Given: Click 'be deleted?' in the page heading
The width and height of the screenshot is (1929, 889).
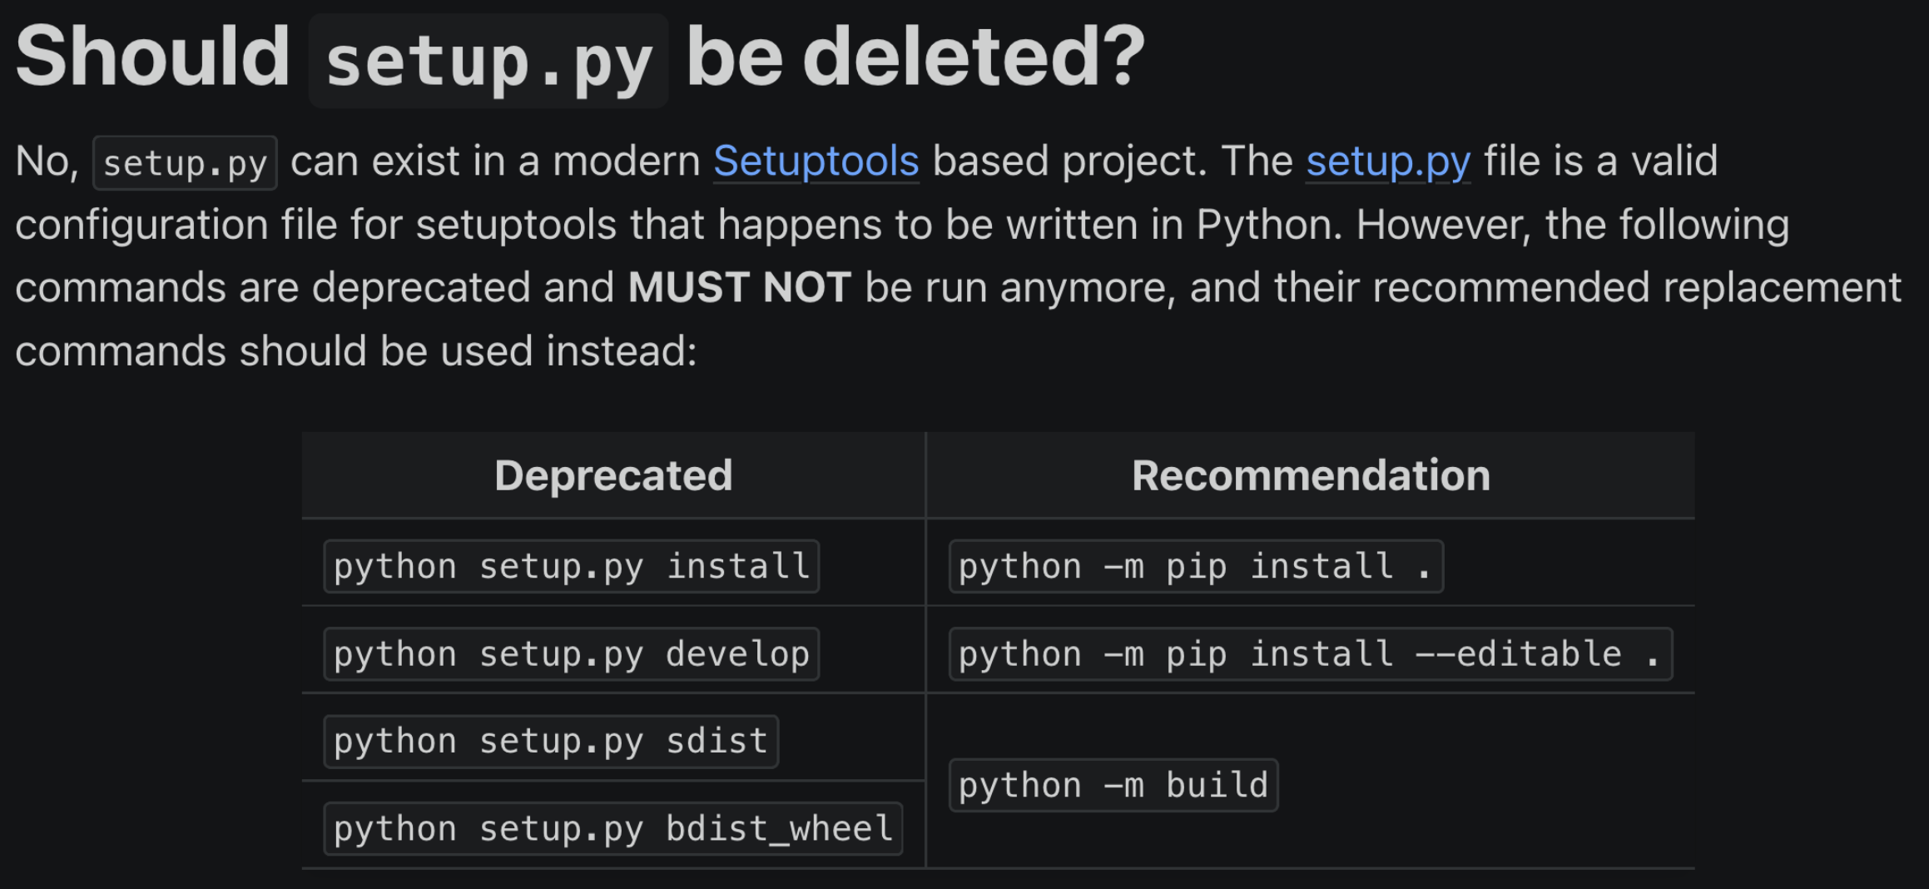Looking at the screenshot, I should tap(915, 57).
